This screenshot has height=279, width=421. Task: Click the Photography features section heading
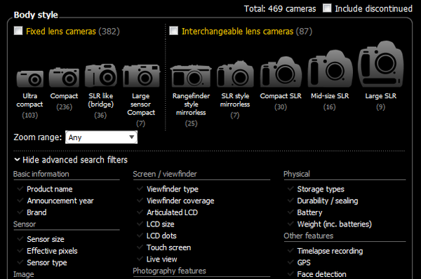pos(169,271)
